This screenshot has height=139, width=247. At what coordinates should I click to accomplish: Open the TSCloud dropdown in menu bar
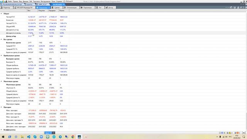(68, 2)
